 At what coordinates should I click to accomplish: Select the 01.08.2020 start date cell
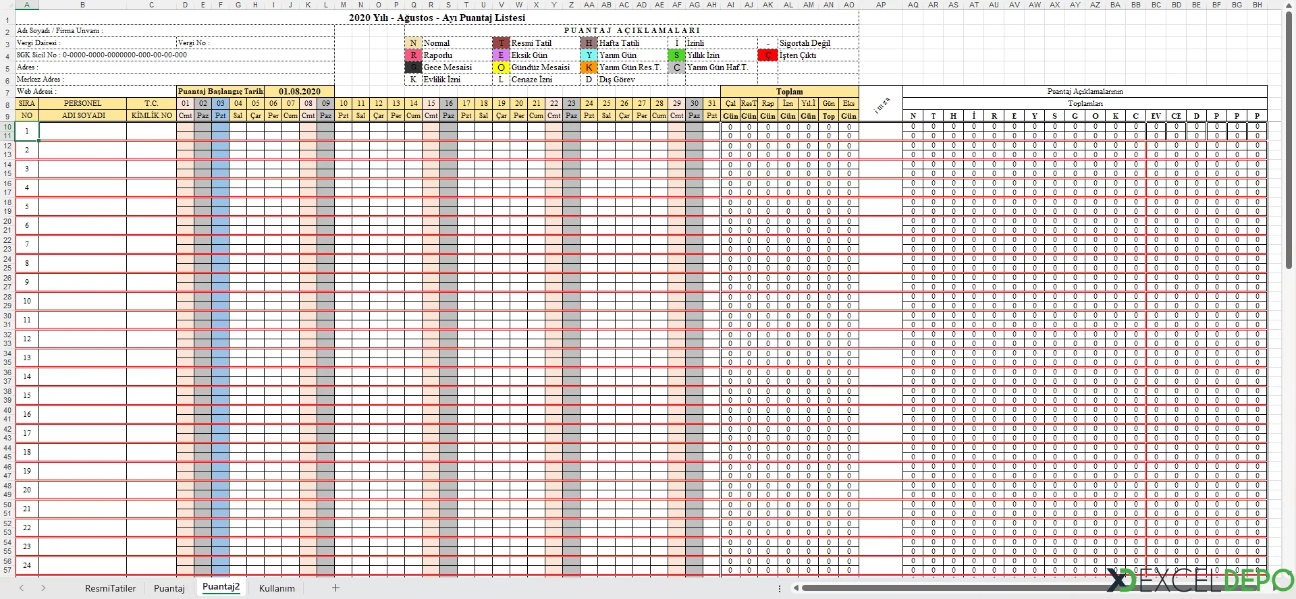pyautogui.click(x=299, y=92)
